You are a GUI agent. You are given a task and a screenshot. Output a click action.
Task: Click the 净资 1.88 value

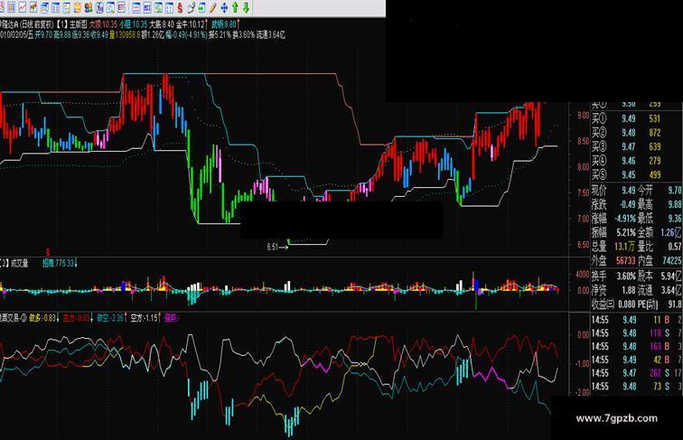click(x=628, y=290)
